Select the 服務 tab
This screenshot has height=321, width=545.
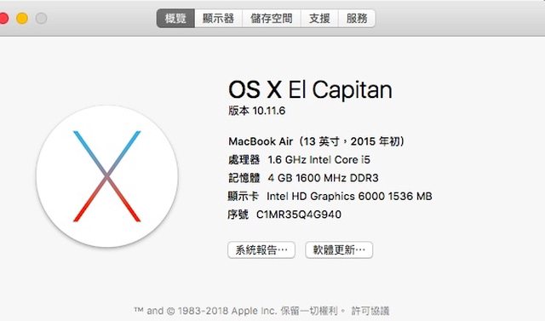click(x=357, y=18)
